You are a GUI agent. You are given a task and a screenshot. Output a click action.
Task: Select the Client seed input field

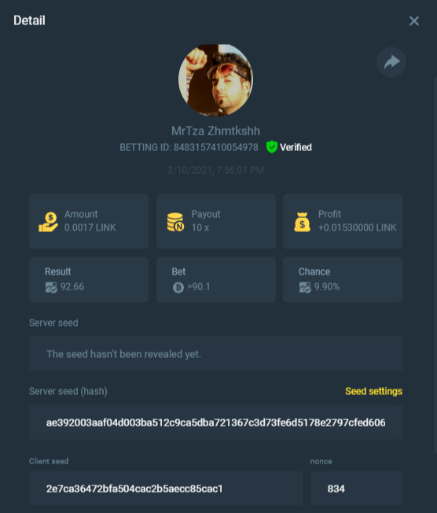166,488
